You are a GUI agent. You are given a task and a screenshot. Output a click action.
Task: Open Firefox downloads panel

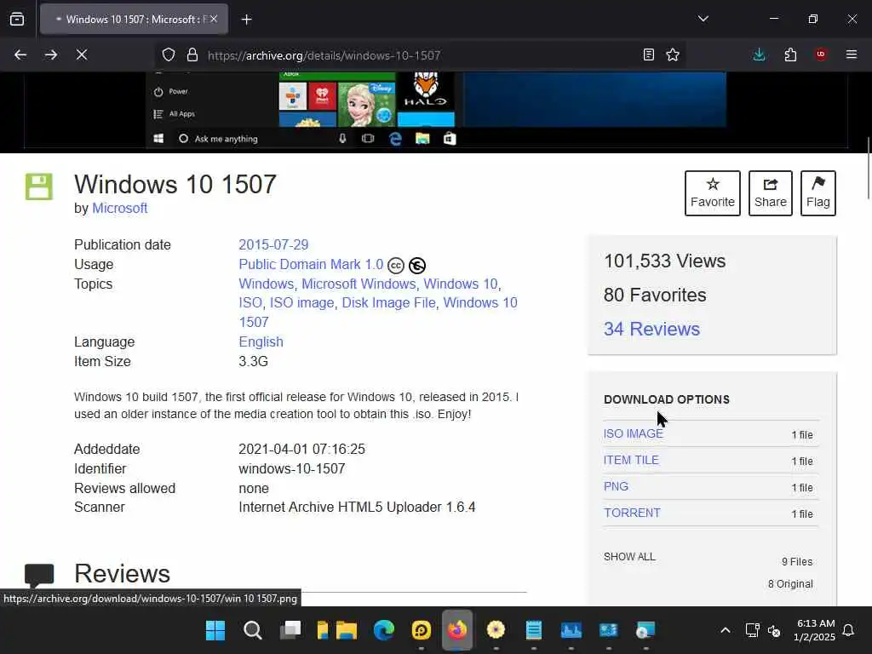click(x=759, y=54)
